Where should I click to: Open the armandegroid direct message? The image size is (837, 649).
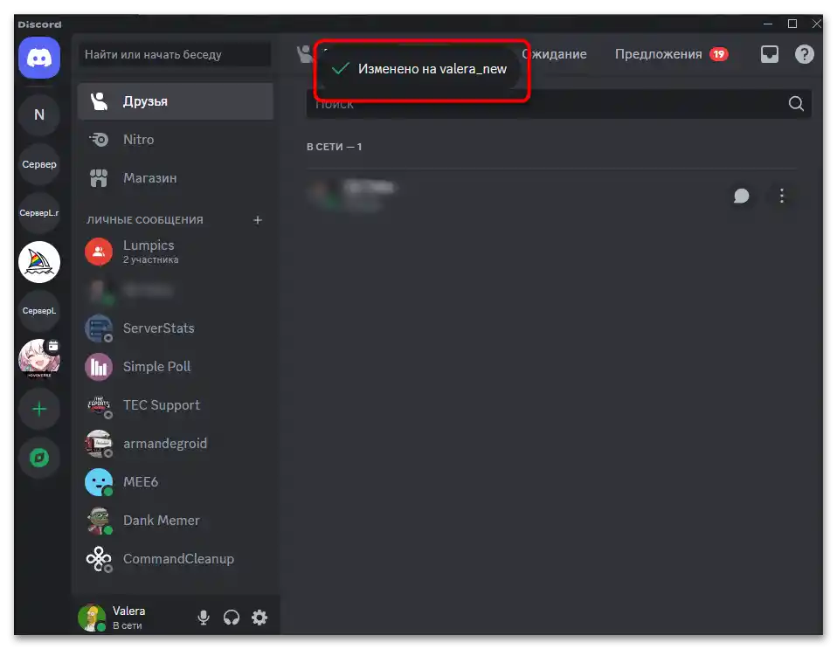pos(175,444)
